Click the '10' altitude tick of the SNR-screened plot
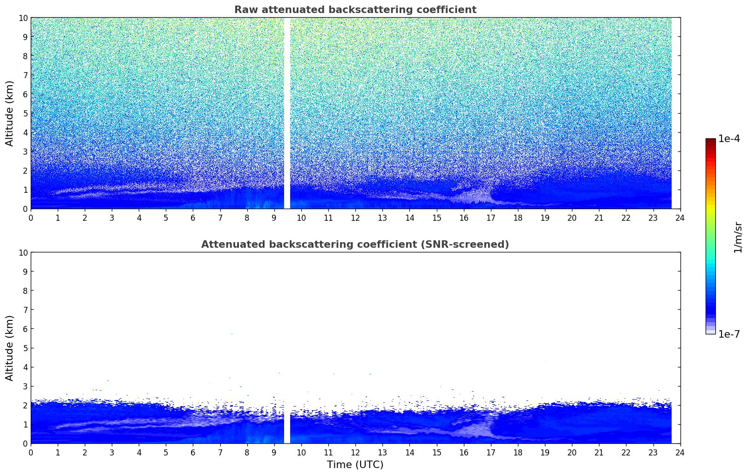This screenshot has width=748, height=475. 23,252
